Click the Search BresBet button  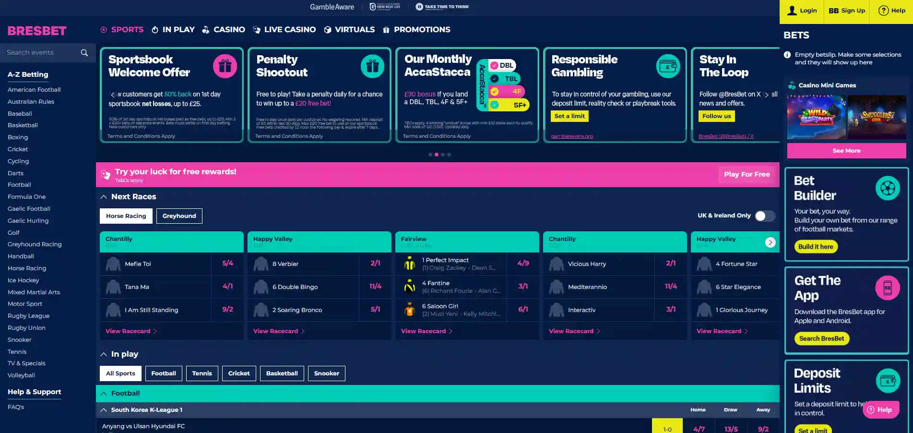821,338
